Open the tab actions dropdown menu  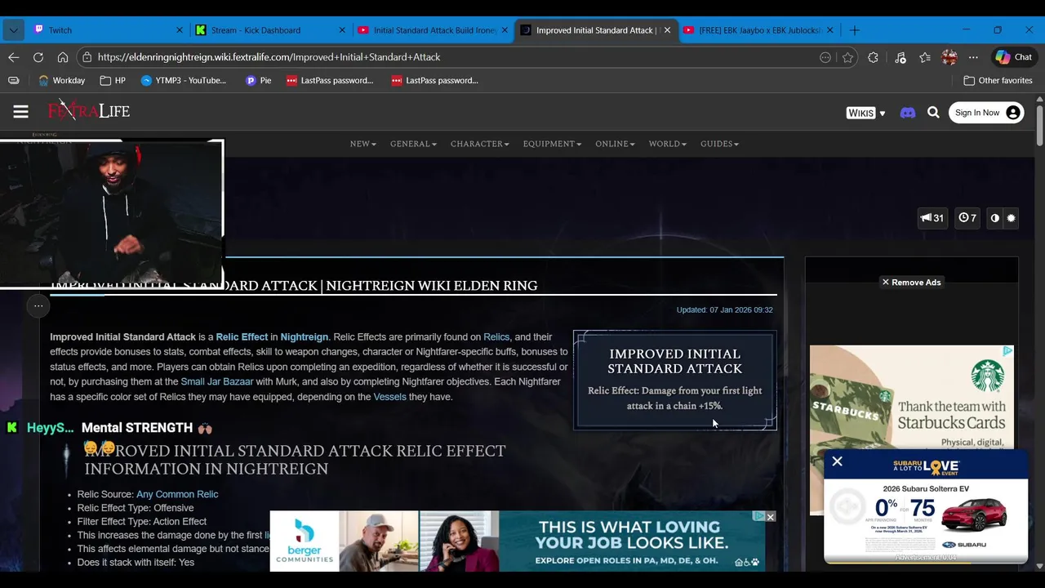tap(12, 30)
